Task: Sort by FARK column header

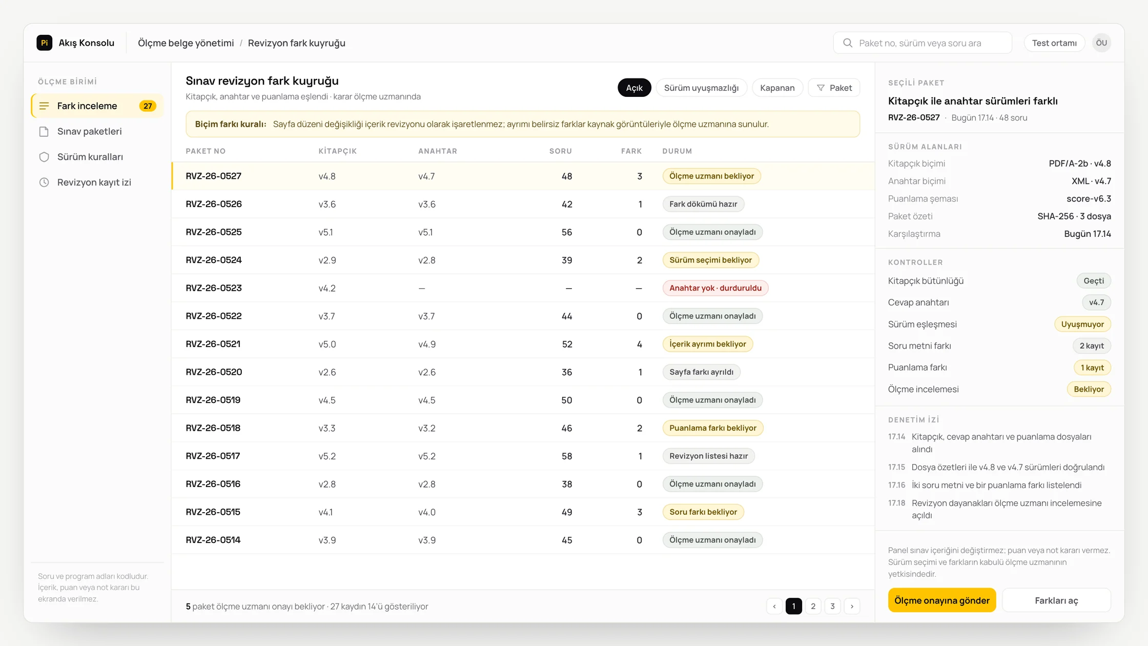Action: 631,151
